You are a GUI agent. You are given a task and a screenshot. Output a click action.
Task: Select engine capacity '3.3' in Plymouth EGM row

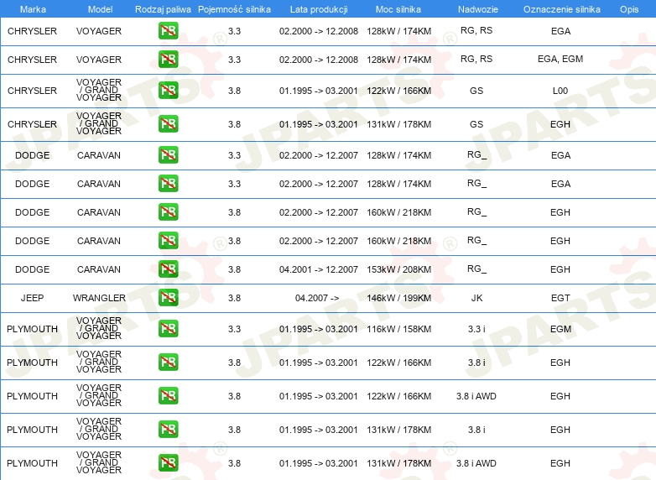[234, 329]
